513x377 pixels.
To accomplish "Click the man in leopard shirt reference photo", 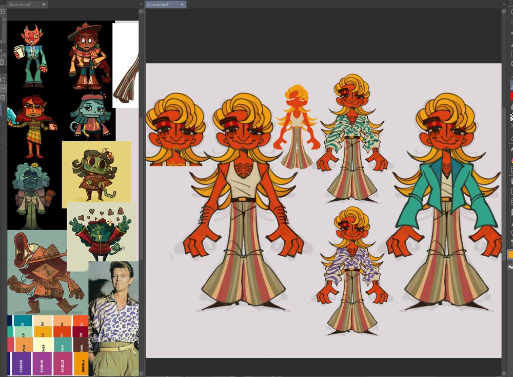I will [x=113, y=318].
